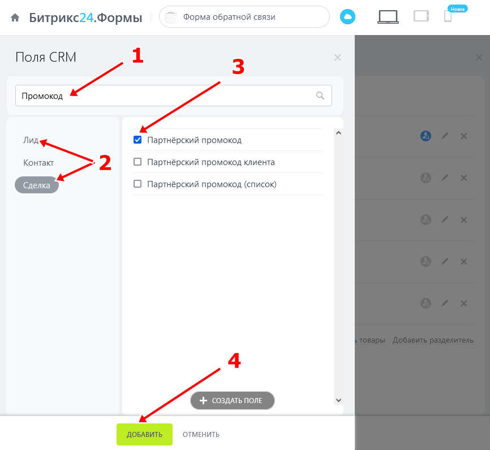Check Партнёрский промокод (список) checkbox
Screen dimensions: 490x450
coord(137,184)
